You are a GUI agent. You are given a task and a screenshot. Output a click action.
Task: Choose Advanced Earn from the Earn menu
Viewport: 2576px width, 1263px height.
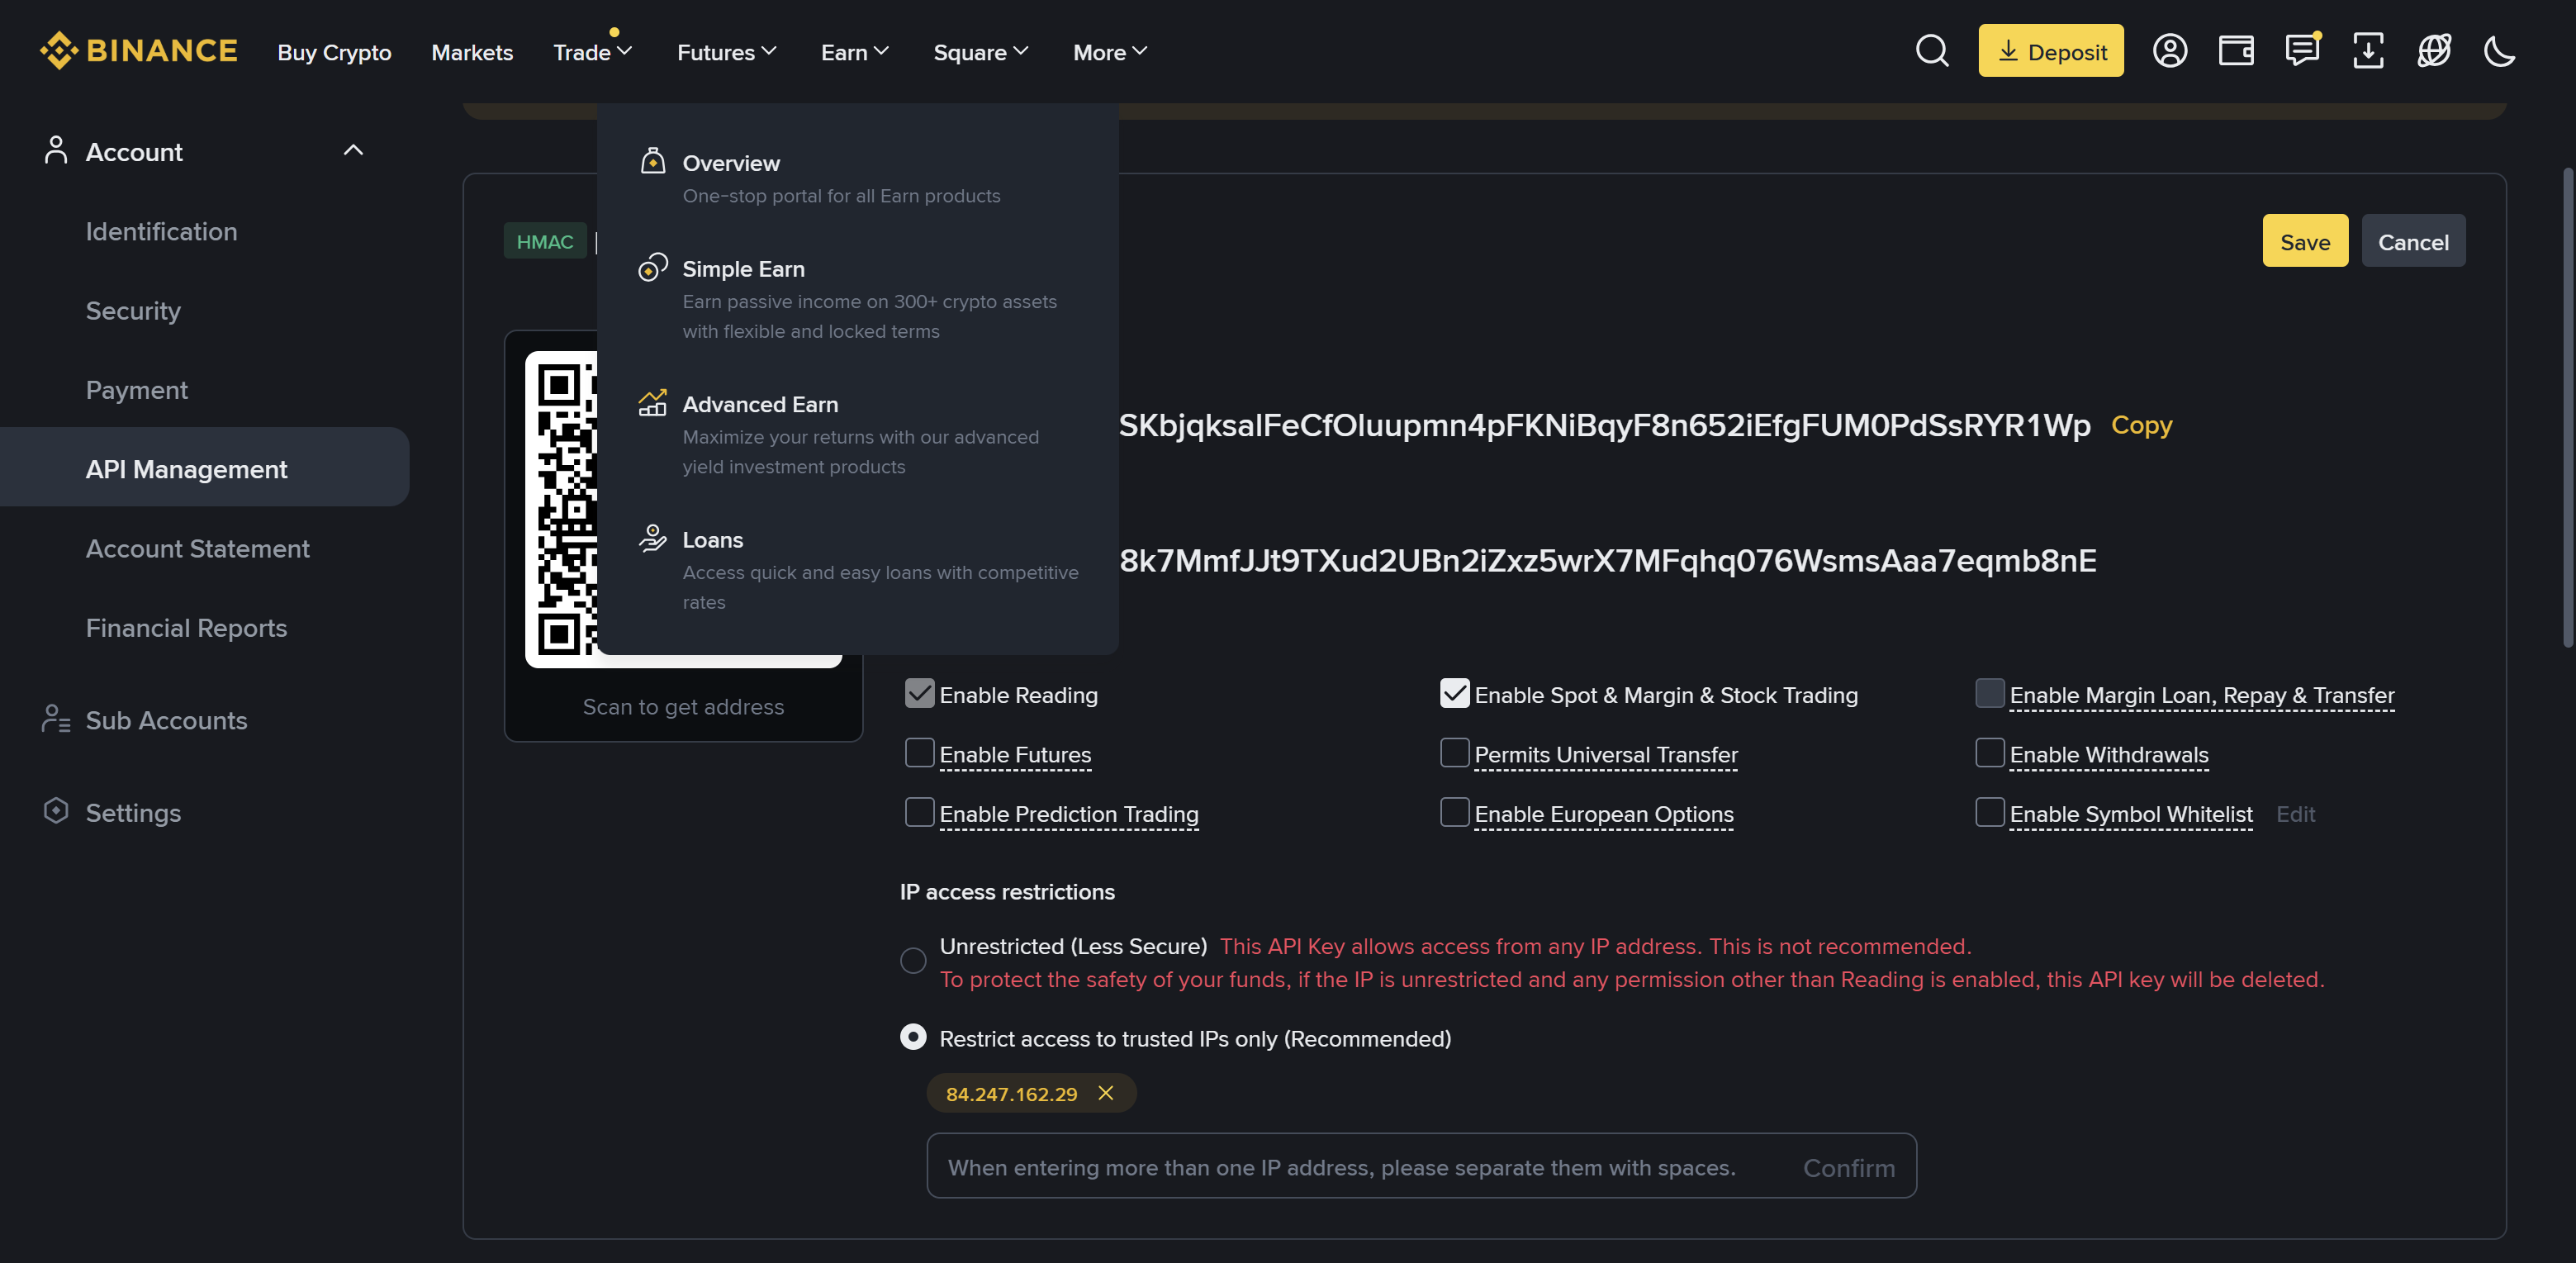[x=858, y=434]
